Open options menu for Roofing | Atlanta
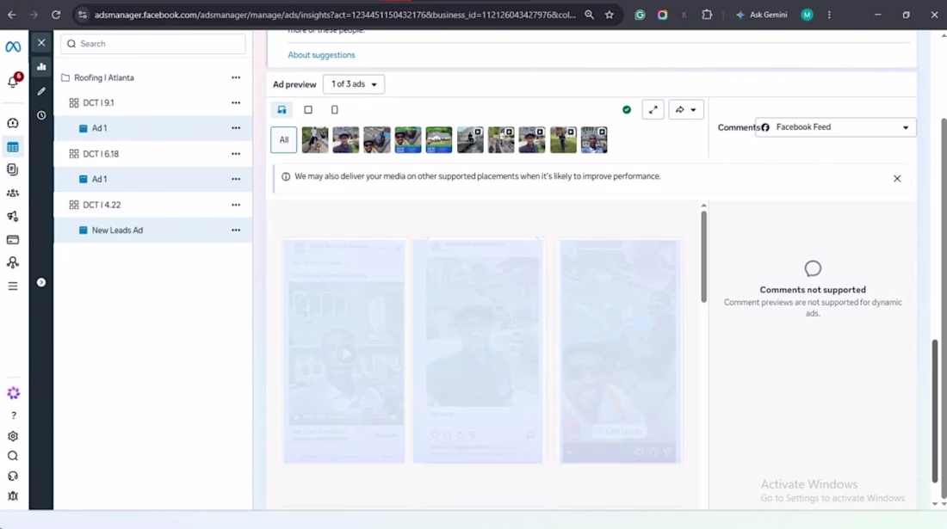947x529 pixels. click(x=236, y=77)
